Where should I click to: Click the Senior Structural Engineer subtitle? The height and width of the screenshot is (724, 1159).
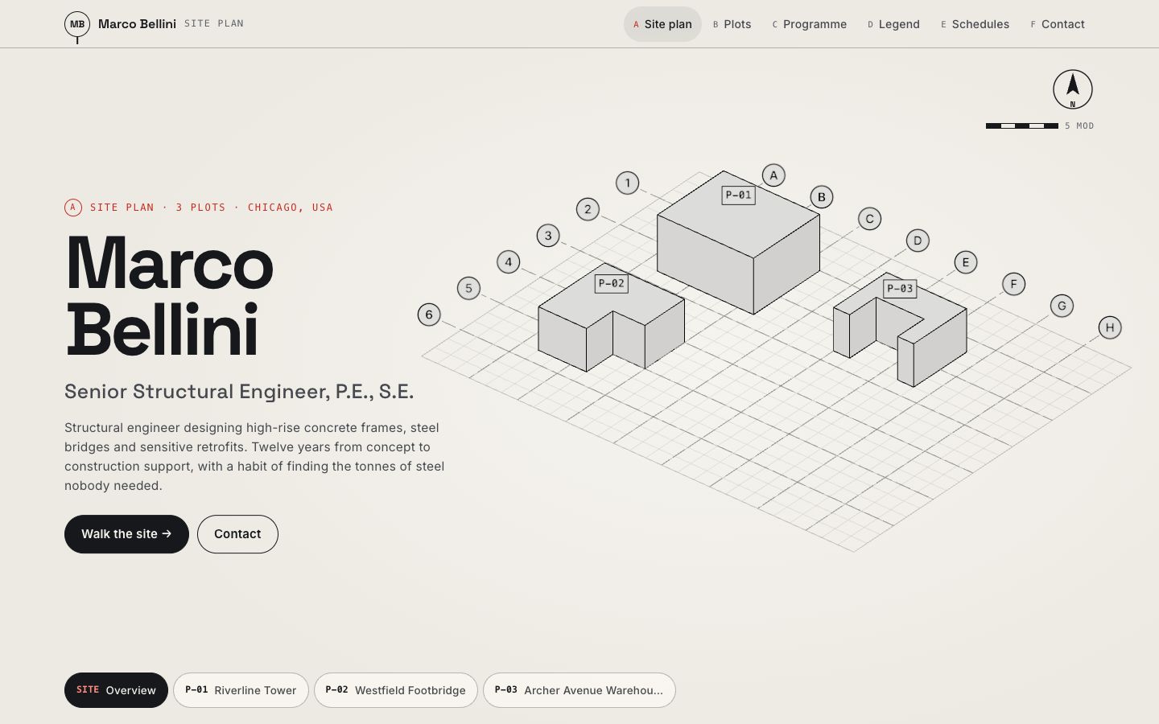point(239,392)
